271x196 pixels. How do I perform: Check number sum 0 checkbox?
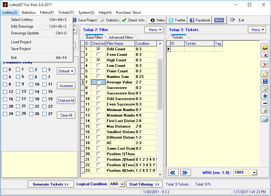(5, 70)
